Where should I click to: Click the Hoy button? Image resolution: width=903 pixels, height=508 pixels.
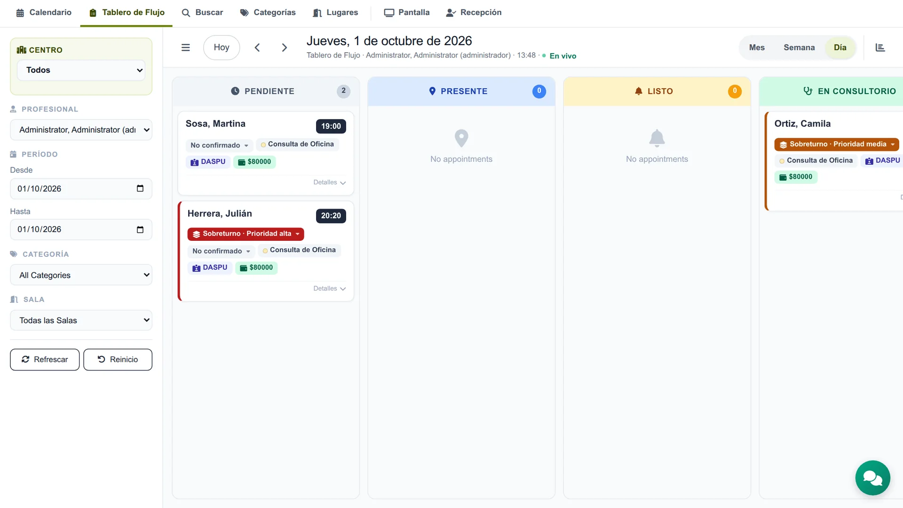(222, 48)
